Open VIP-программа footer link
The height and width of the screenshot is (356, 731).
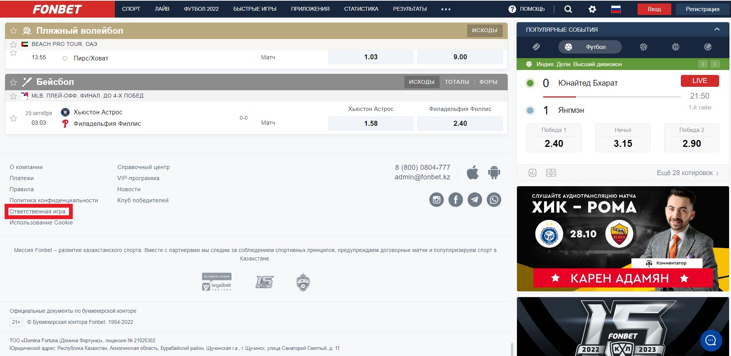(x=138, y=178)
